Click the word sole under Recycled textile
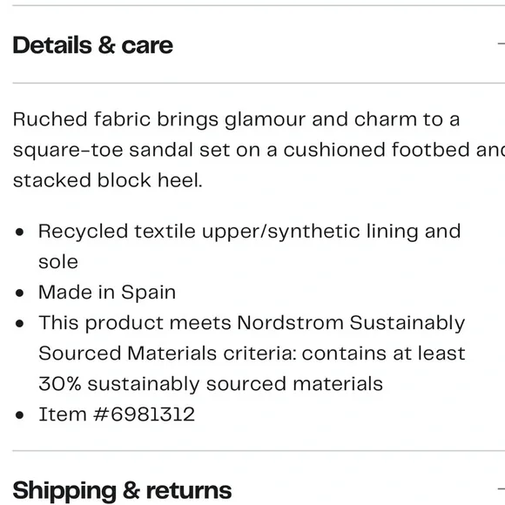This screenshot has width=505, height=505. pyautogui.click(x=58, y=262)
